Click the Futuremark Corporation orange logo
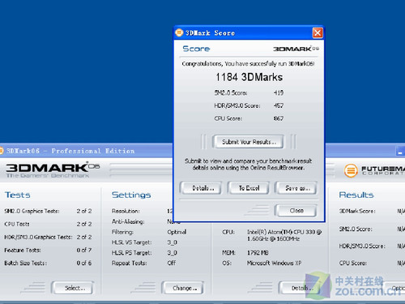This screenshot has width=405, height=304. tap(351, 171)
